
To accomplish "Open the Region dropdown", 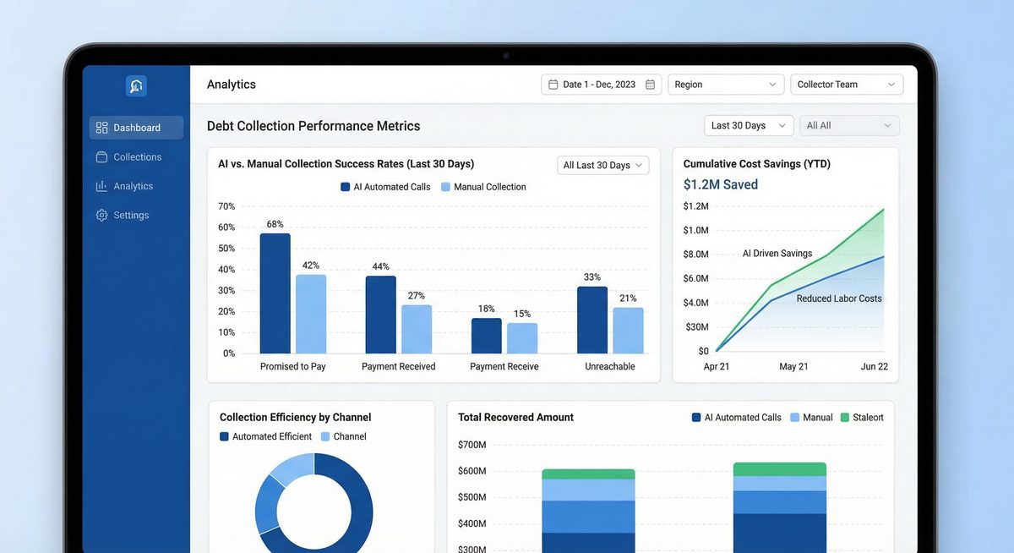I will [x=725, y=85].
